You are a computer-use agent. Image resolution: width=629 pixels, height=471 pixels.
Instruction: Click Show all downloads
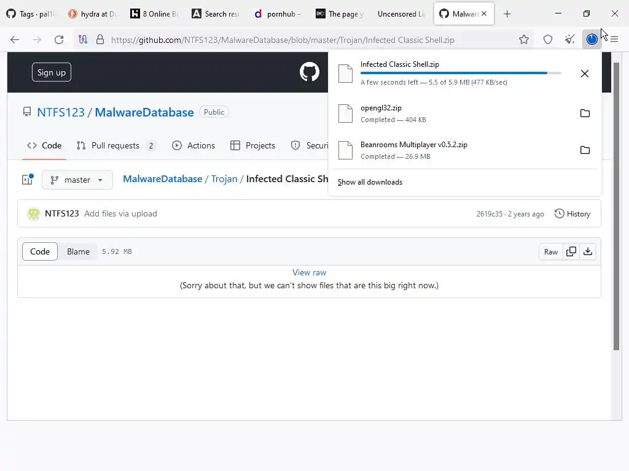click(x=370, y=182)
